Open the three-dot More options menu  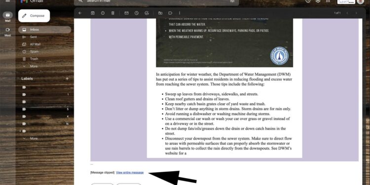click(x=180, y=13)
